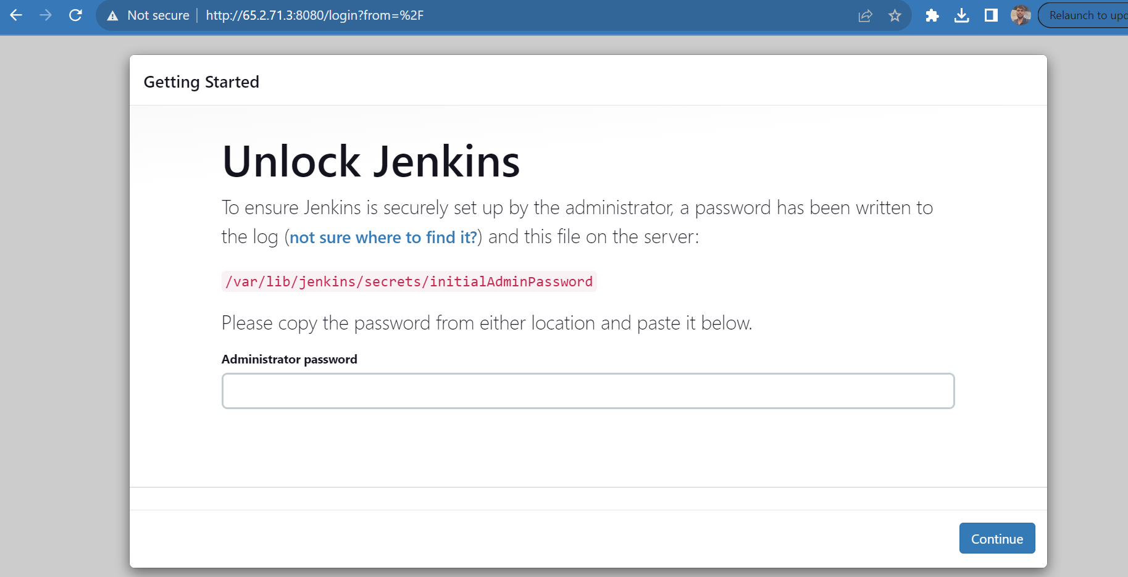
Task: Click the Not secure warning triangle icon
Action: 112,16
